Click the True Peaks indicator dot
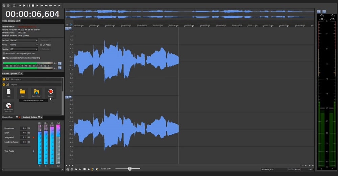338x176 pixels. (x=33, y=151)
